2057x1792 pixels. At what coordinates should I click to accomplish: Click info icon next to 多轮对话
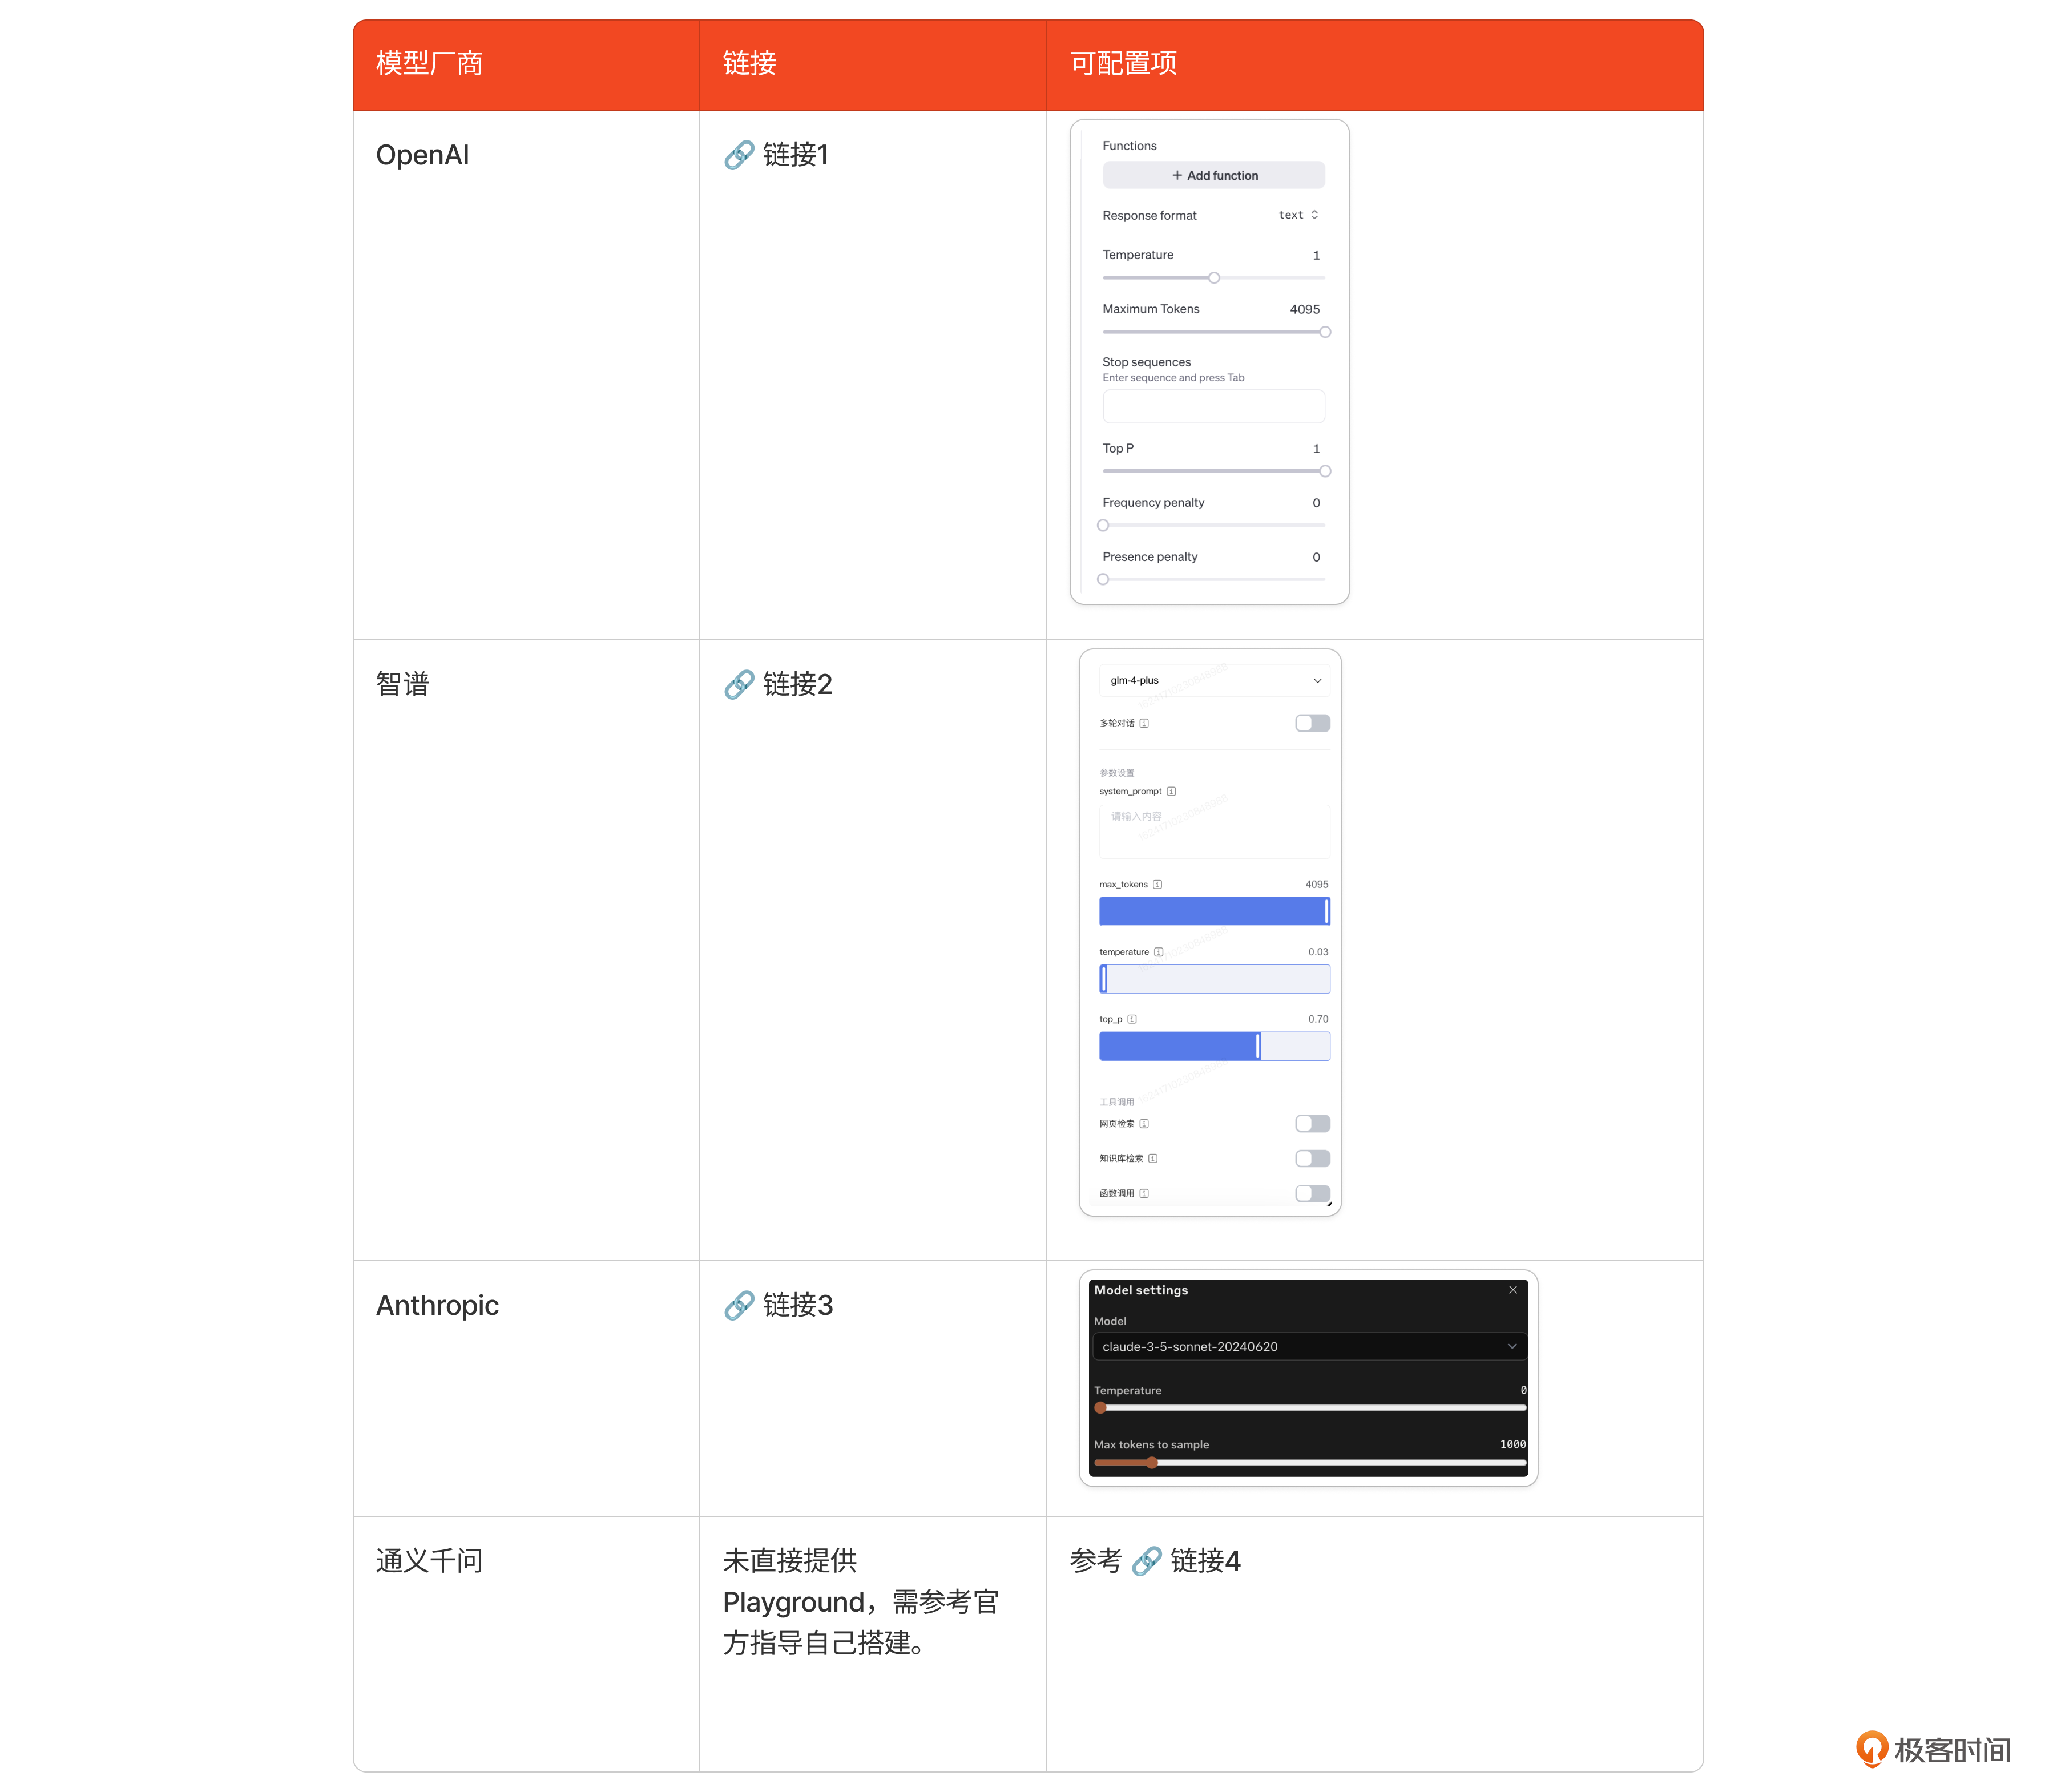point(1144,723)
